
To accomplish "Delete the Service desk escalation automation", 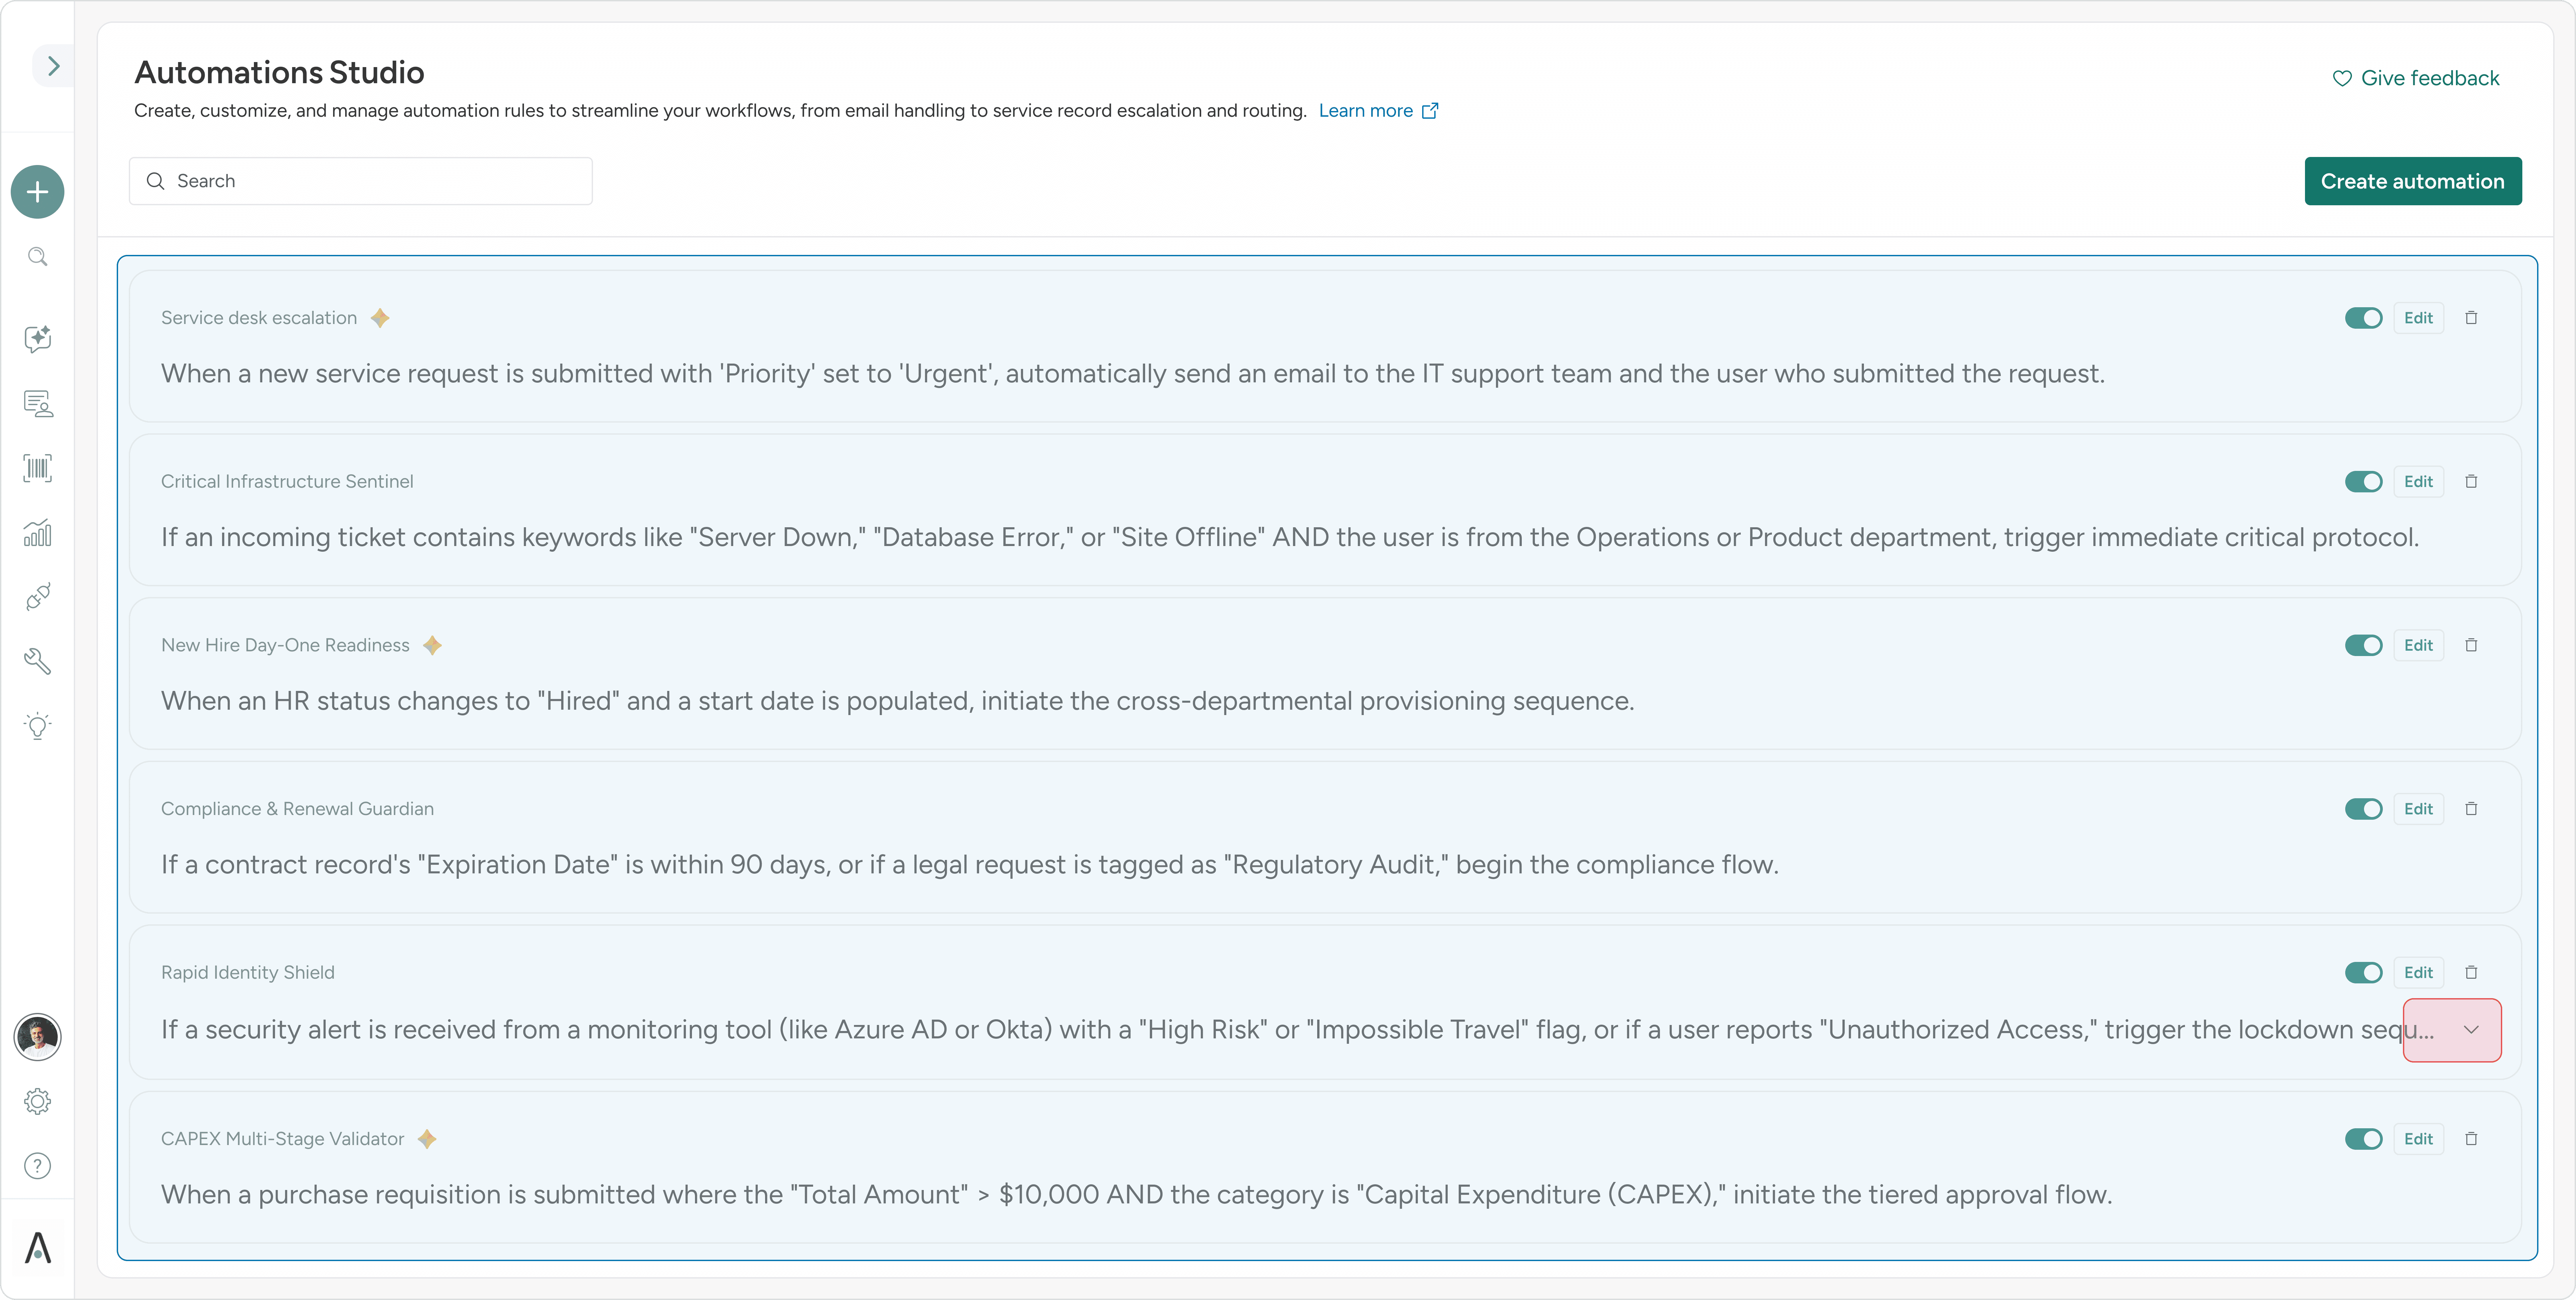I will point(2471,318).
